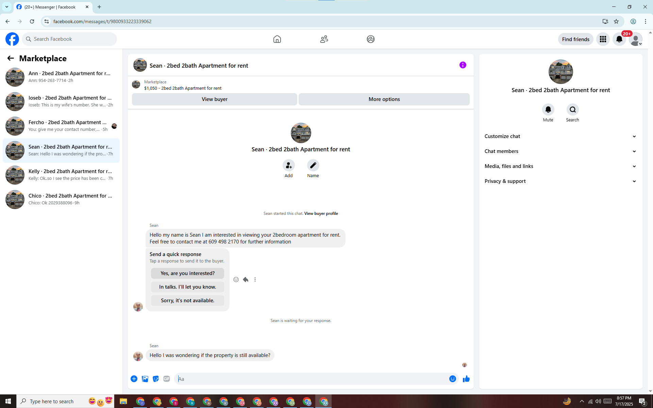Choose a sticker icon

point(156,379)
